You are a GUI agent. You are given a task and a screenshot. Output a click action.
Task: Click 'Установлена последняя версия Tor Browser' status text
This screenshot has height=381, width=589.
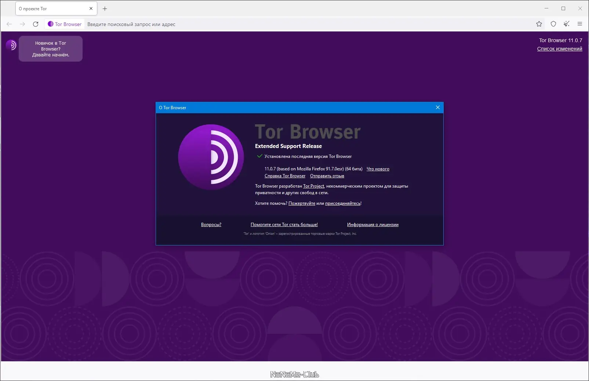(308, 156)
